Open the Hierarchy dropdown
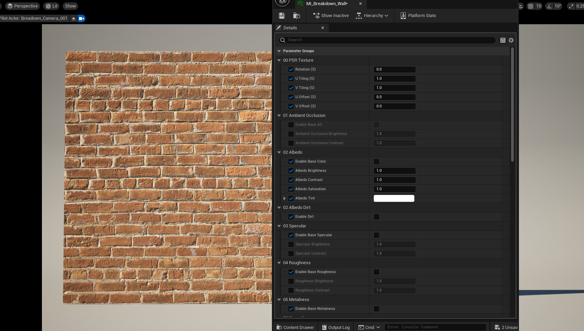584x331 pixels. pos(372,15)
